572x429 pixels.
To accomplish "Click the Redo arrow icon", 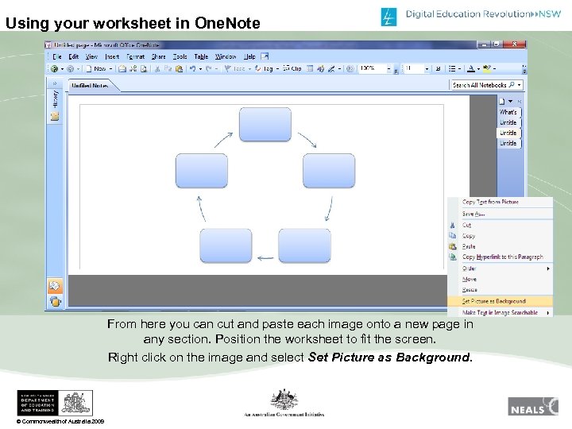I will point(209,68).
